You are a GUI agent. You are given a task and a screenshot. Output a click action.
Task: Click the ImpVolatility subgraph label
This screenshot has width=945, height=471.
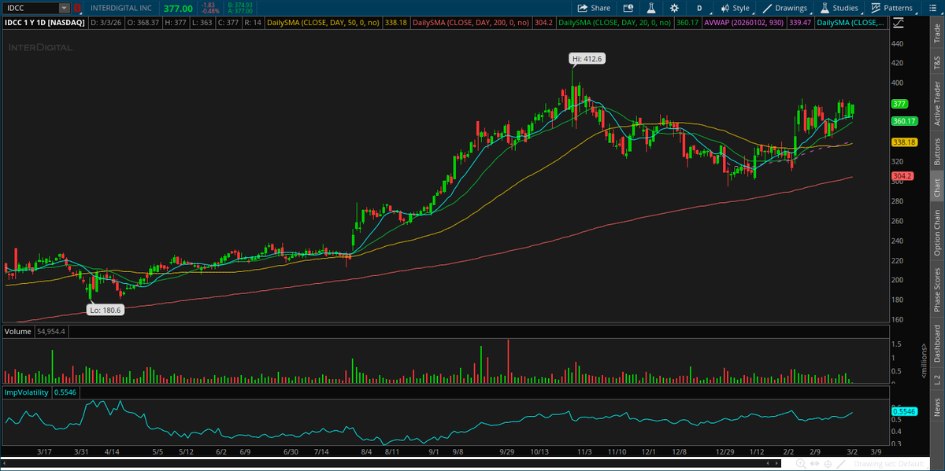26,392
